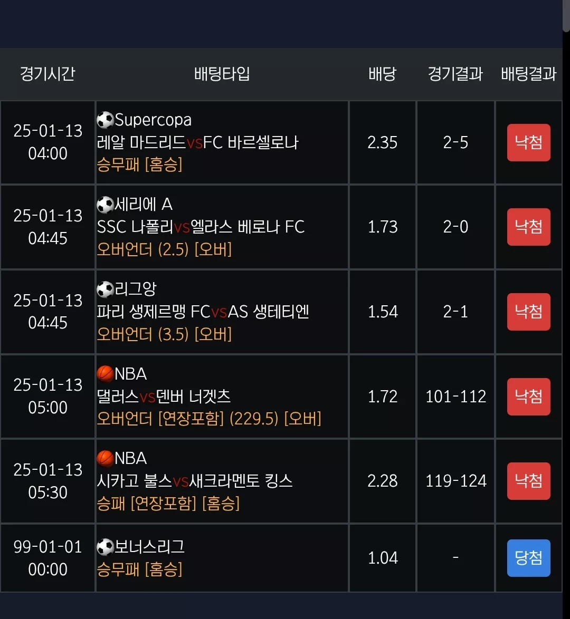Screen dimensions: 570x619
Task: Click the basketball icon for 댈러스 vs 덴버 너겟츠
Action: 105,374
